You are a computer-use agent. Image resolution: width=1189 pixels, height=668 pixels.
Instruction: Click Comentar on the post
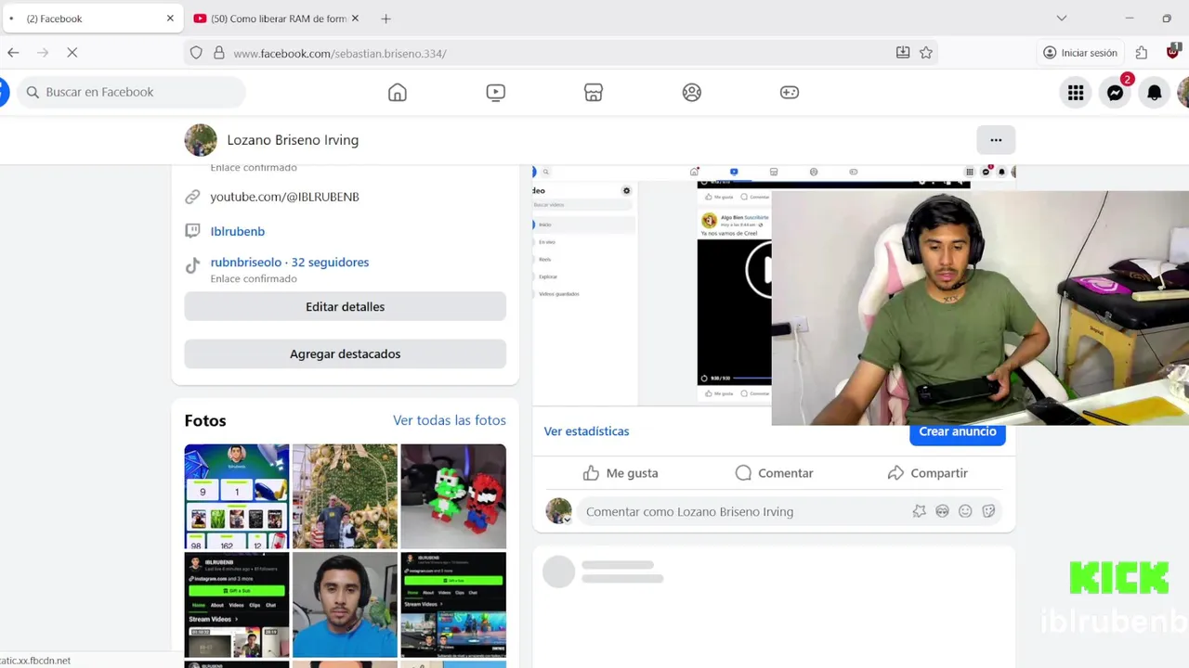[x=774, y=473]
